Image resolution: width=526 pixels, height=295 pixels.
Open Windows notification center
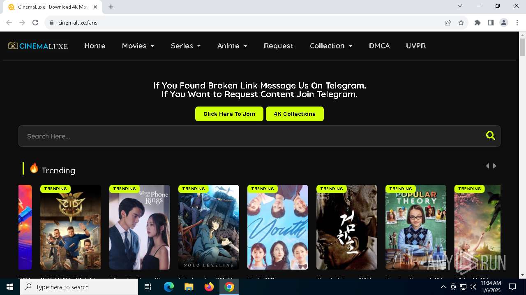[512, 287]
